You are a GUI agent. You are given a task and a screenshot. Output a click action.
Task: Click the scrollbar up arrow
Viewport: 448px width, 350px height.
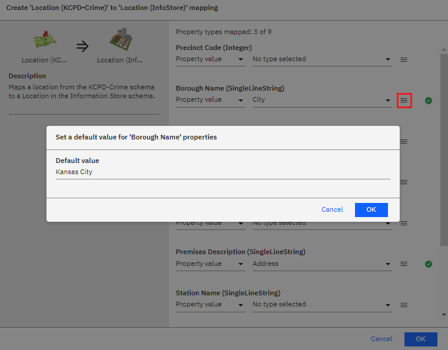click(444, 49)
